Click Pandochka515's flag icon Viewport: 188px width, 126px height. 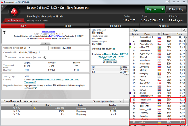click(x=159, y=38)
